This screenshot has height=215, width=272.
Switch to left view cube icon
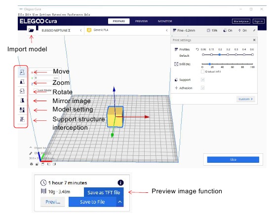[49, 164]
